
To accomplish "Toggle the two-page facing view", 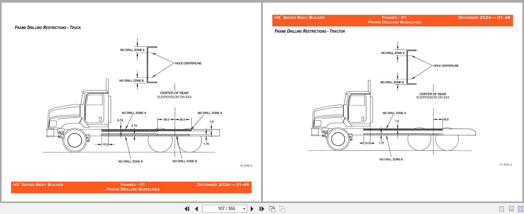I will (x=521, y=209).
